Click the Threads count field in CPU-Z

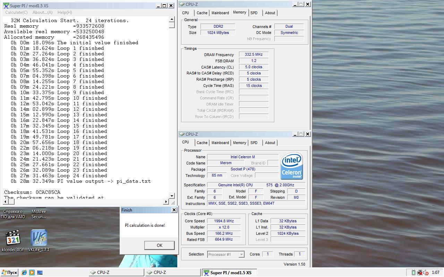coord(300,254)
